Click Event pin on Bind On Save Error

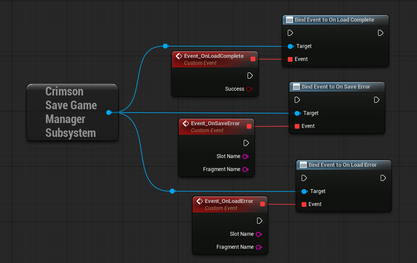297,126
